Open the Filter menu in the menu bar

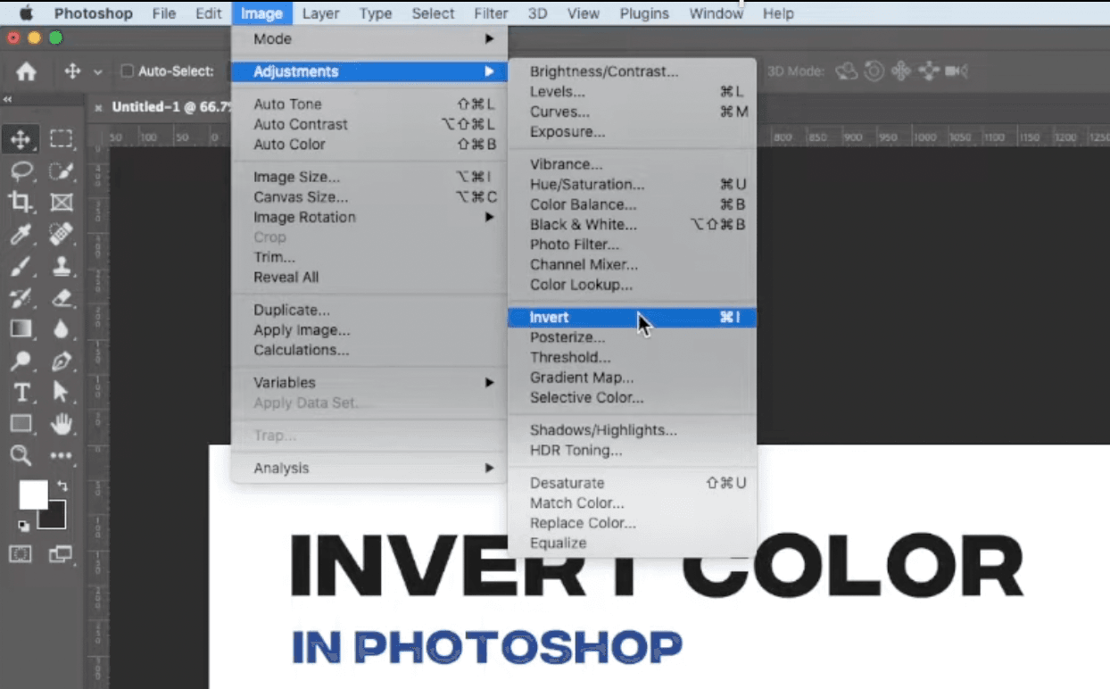[x=492, y=13]
